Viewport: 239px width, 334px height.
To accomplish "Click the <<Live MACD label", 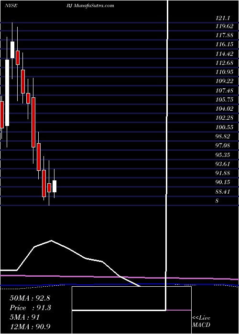I will click(201, 322).
